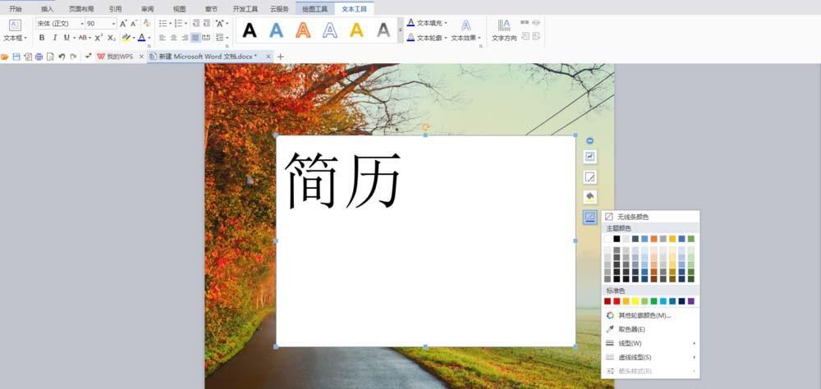
Task: Pick the purple standard color swatch
Action: (x=691, y=301)
